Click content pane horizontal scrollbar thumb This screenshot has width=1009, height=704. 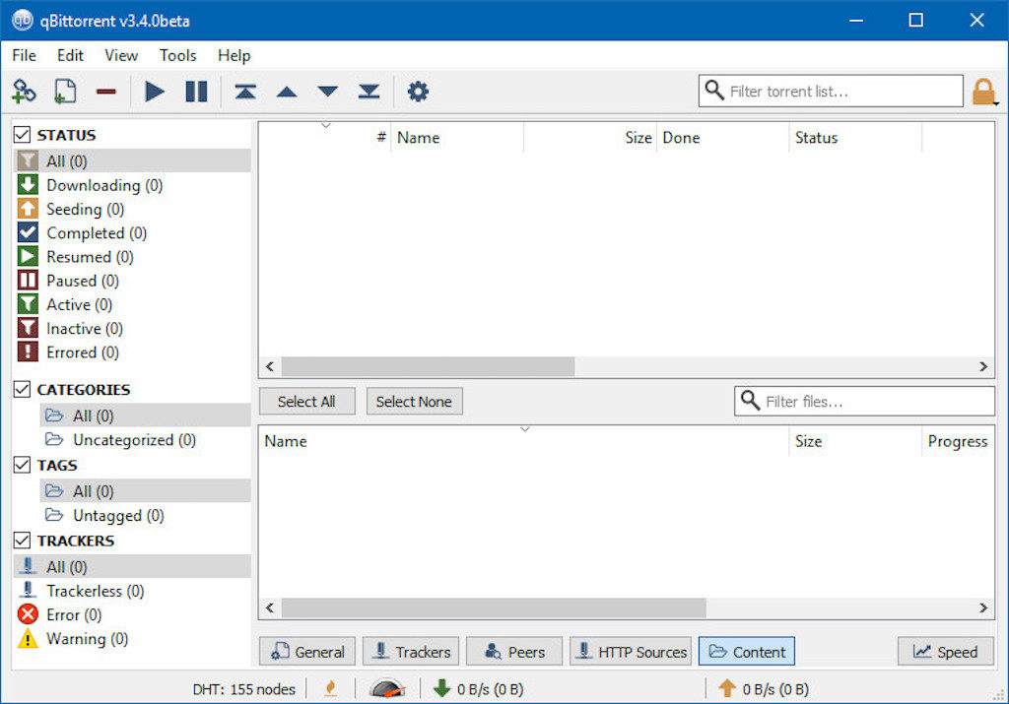[494, 608]
